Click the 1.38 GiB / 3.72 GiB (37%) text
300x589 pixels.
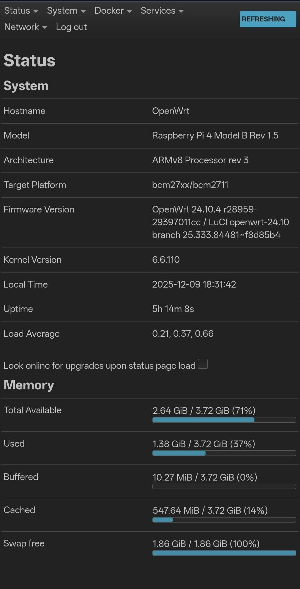coord(204,444)
